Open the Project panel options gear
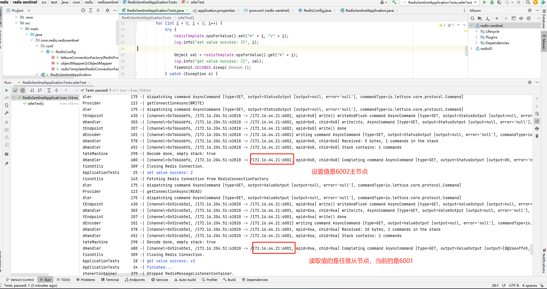547x289 pixels. 108,10
